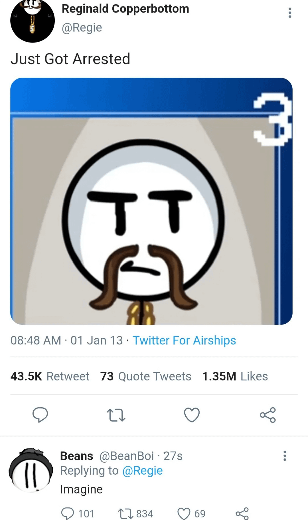Like the Just Got Arrested tweet
The width and height of the screenshot is (308, 520).
coord(192,415)
